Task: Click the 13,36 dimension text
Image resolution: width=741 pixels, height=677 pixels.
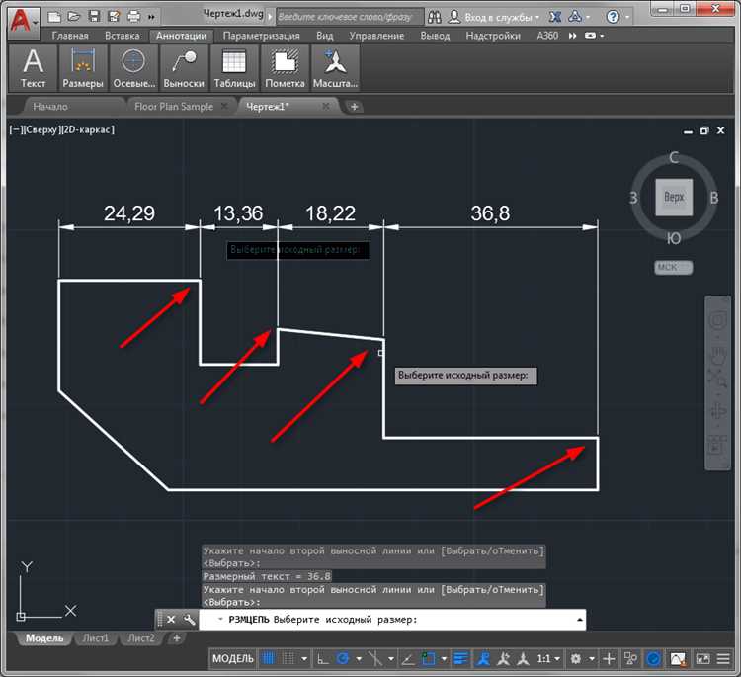Action: pyautogui.click(x=238, y=213)
